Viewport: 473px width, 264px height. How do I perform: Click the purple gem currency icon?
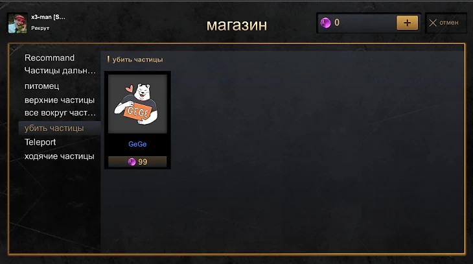pyautogui.click(x=325, y=23)
